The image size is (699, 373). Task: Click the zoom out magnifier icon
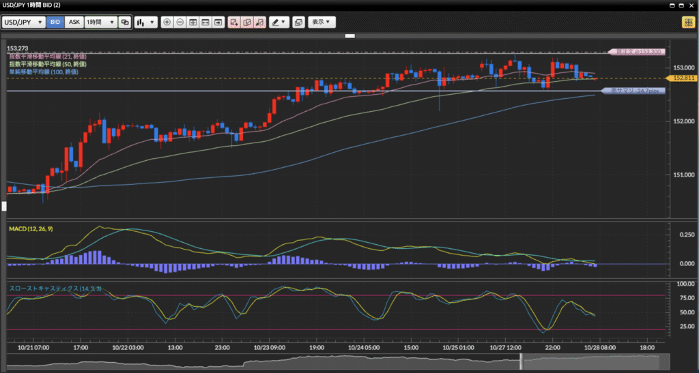180,22
